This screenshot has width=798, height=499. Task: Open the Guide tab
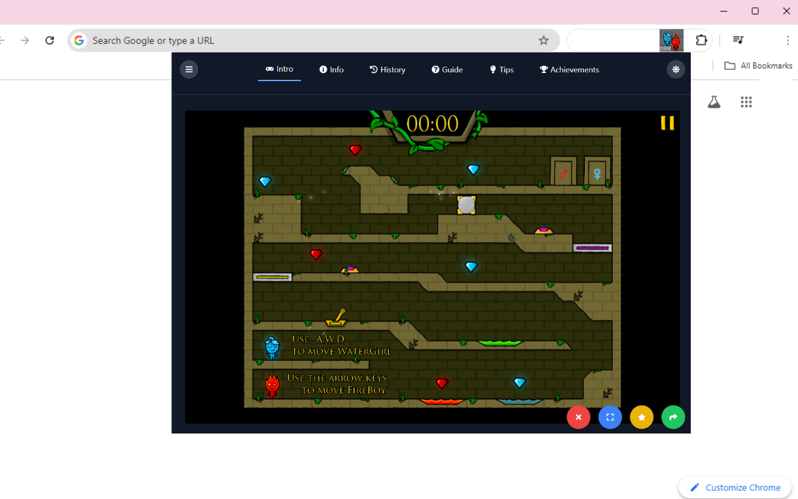(x=446, y=69)
